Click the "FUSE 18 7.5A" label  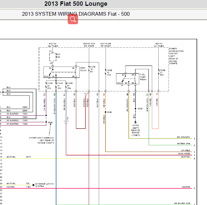point(109,72)
